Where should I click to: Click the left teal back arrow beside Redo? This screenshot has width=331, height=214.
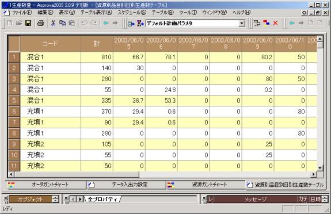coord(106,23)
